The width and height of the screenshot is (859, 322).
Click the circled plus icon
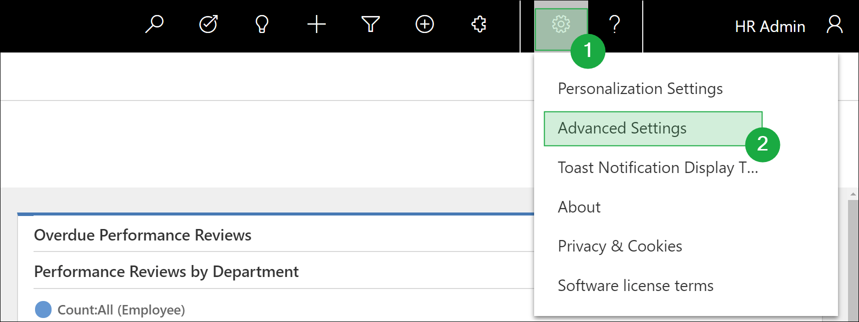(424, 24)
